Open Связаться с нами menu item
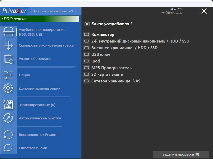 pos(33,148)
